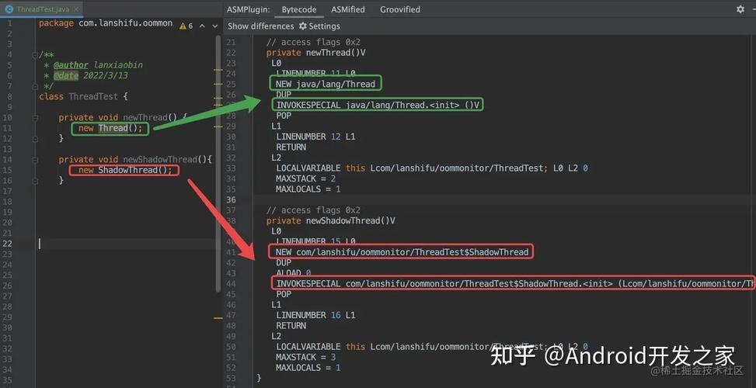
Task: Place caret on empty line 22 in editor
Action: coord(125,244)
